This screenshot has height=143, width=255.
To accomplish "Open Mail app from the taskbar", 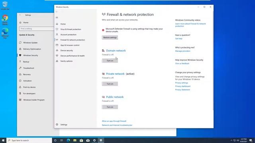I will pyautogui.click(x=88, y=140).
